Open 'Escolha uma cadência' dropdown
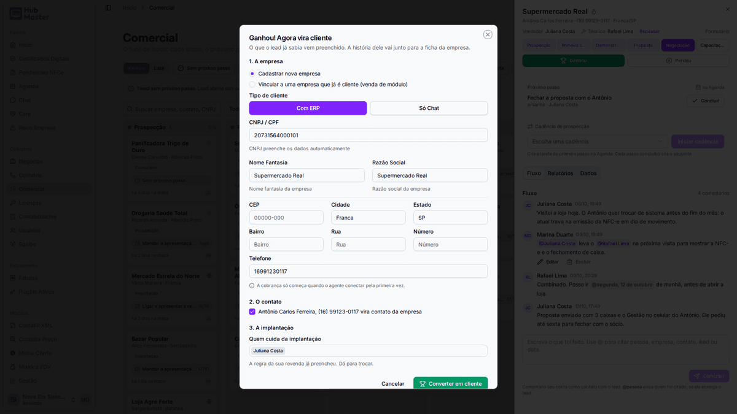Image resolution: width=737 pixels, height=414 pixels. pyautogui.click(x=596, y=142)
